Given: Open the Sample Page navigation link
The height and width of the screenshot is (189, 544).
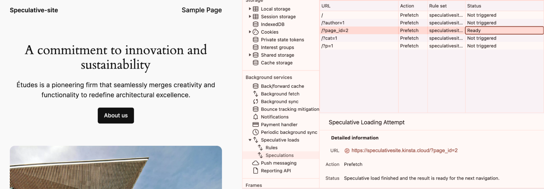Looking at the screenshot, I should pyautogui.click(x=202, y=10).
